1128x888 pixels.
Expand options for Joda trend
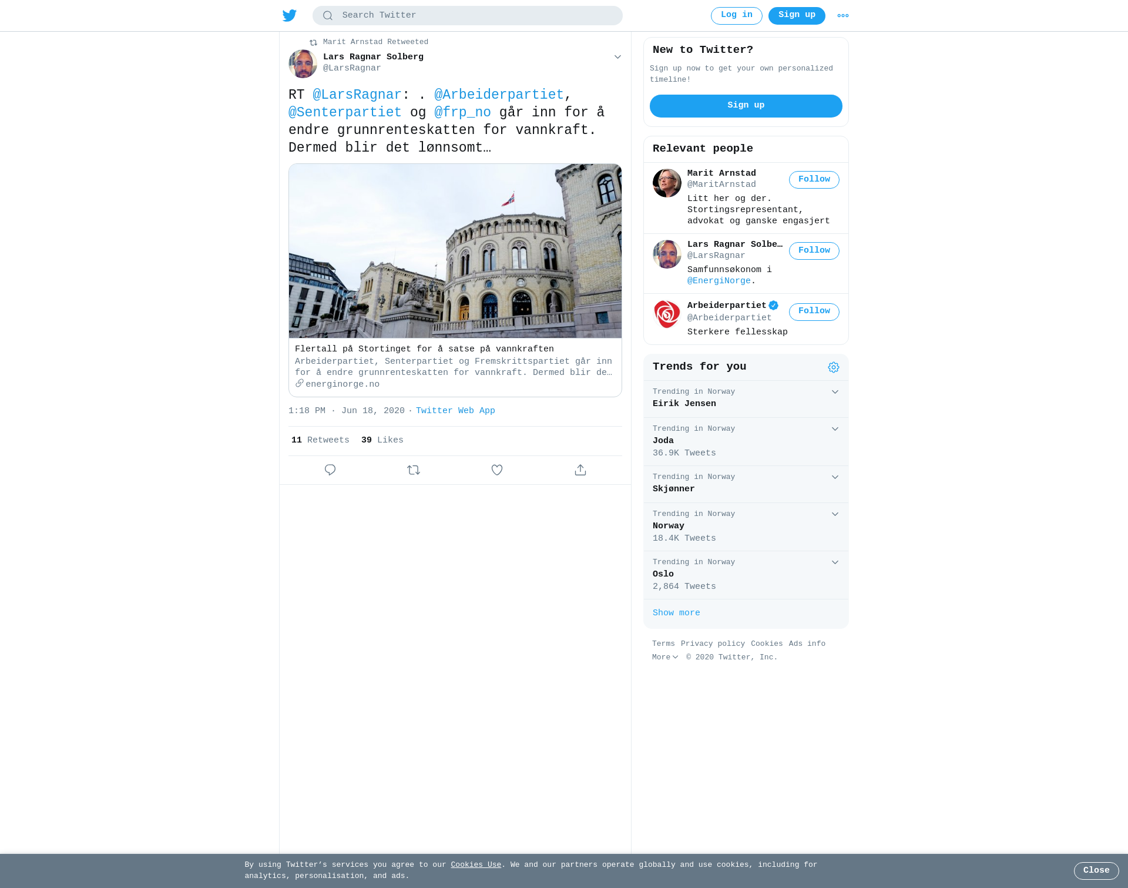[x=835, y=429]
